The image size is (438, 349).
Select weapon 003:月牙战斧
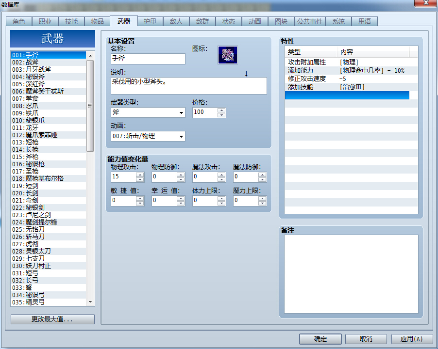point(49,69)
